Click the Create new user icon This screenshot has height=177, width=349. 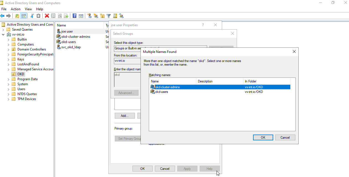click(x=89, y=16)
